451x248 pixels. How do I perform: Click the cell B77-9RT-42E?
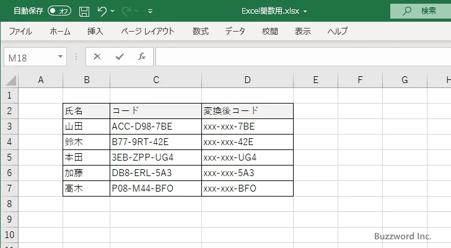tap(156, 142)
